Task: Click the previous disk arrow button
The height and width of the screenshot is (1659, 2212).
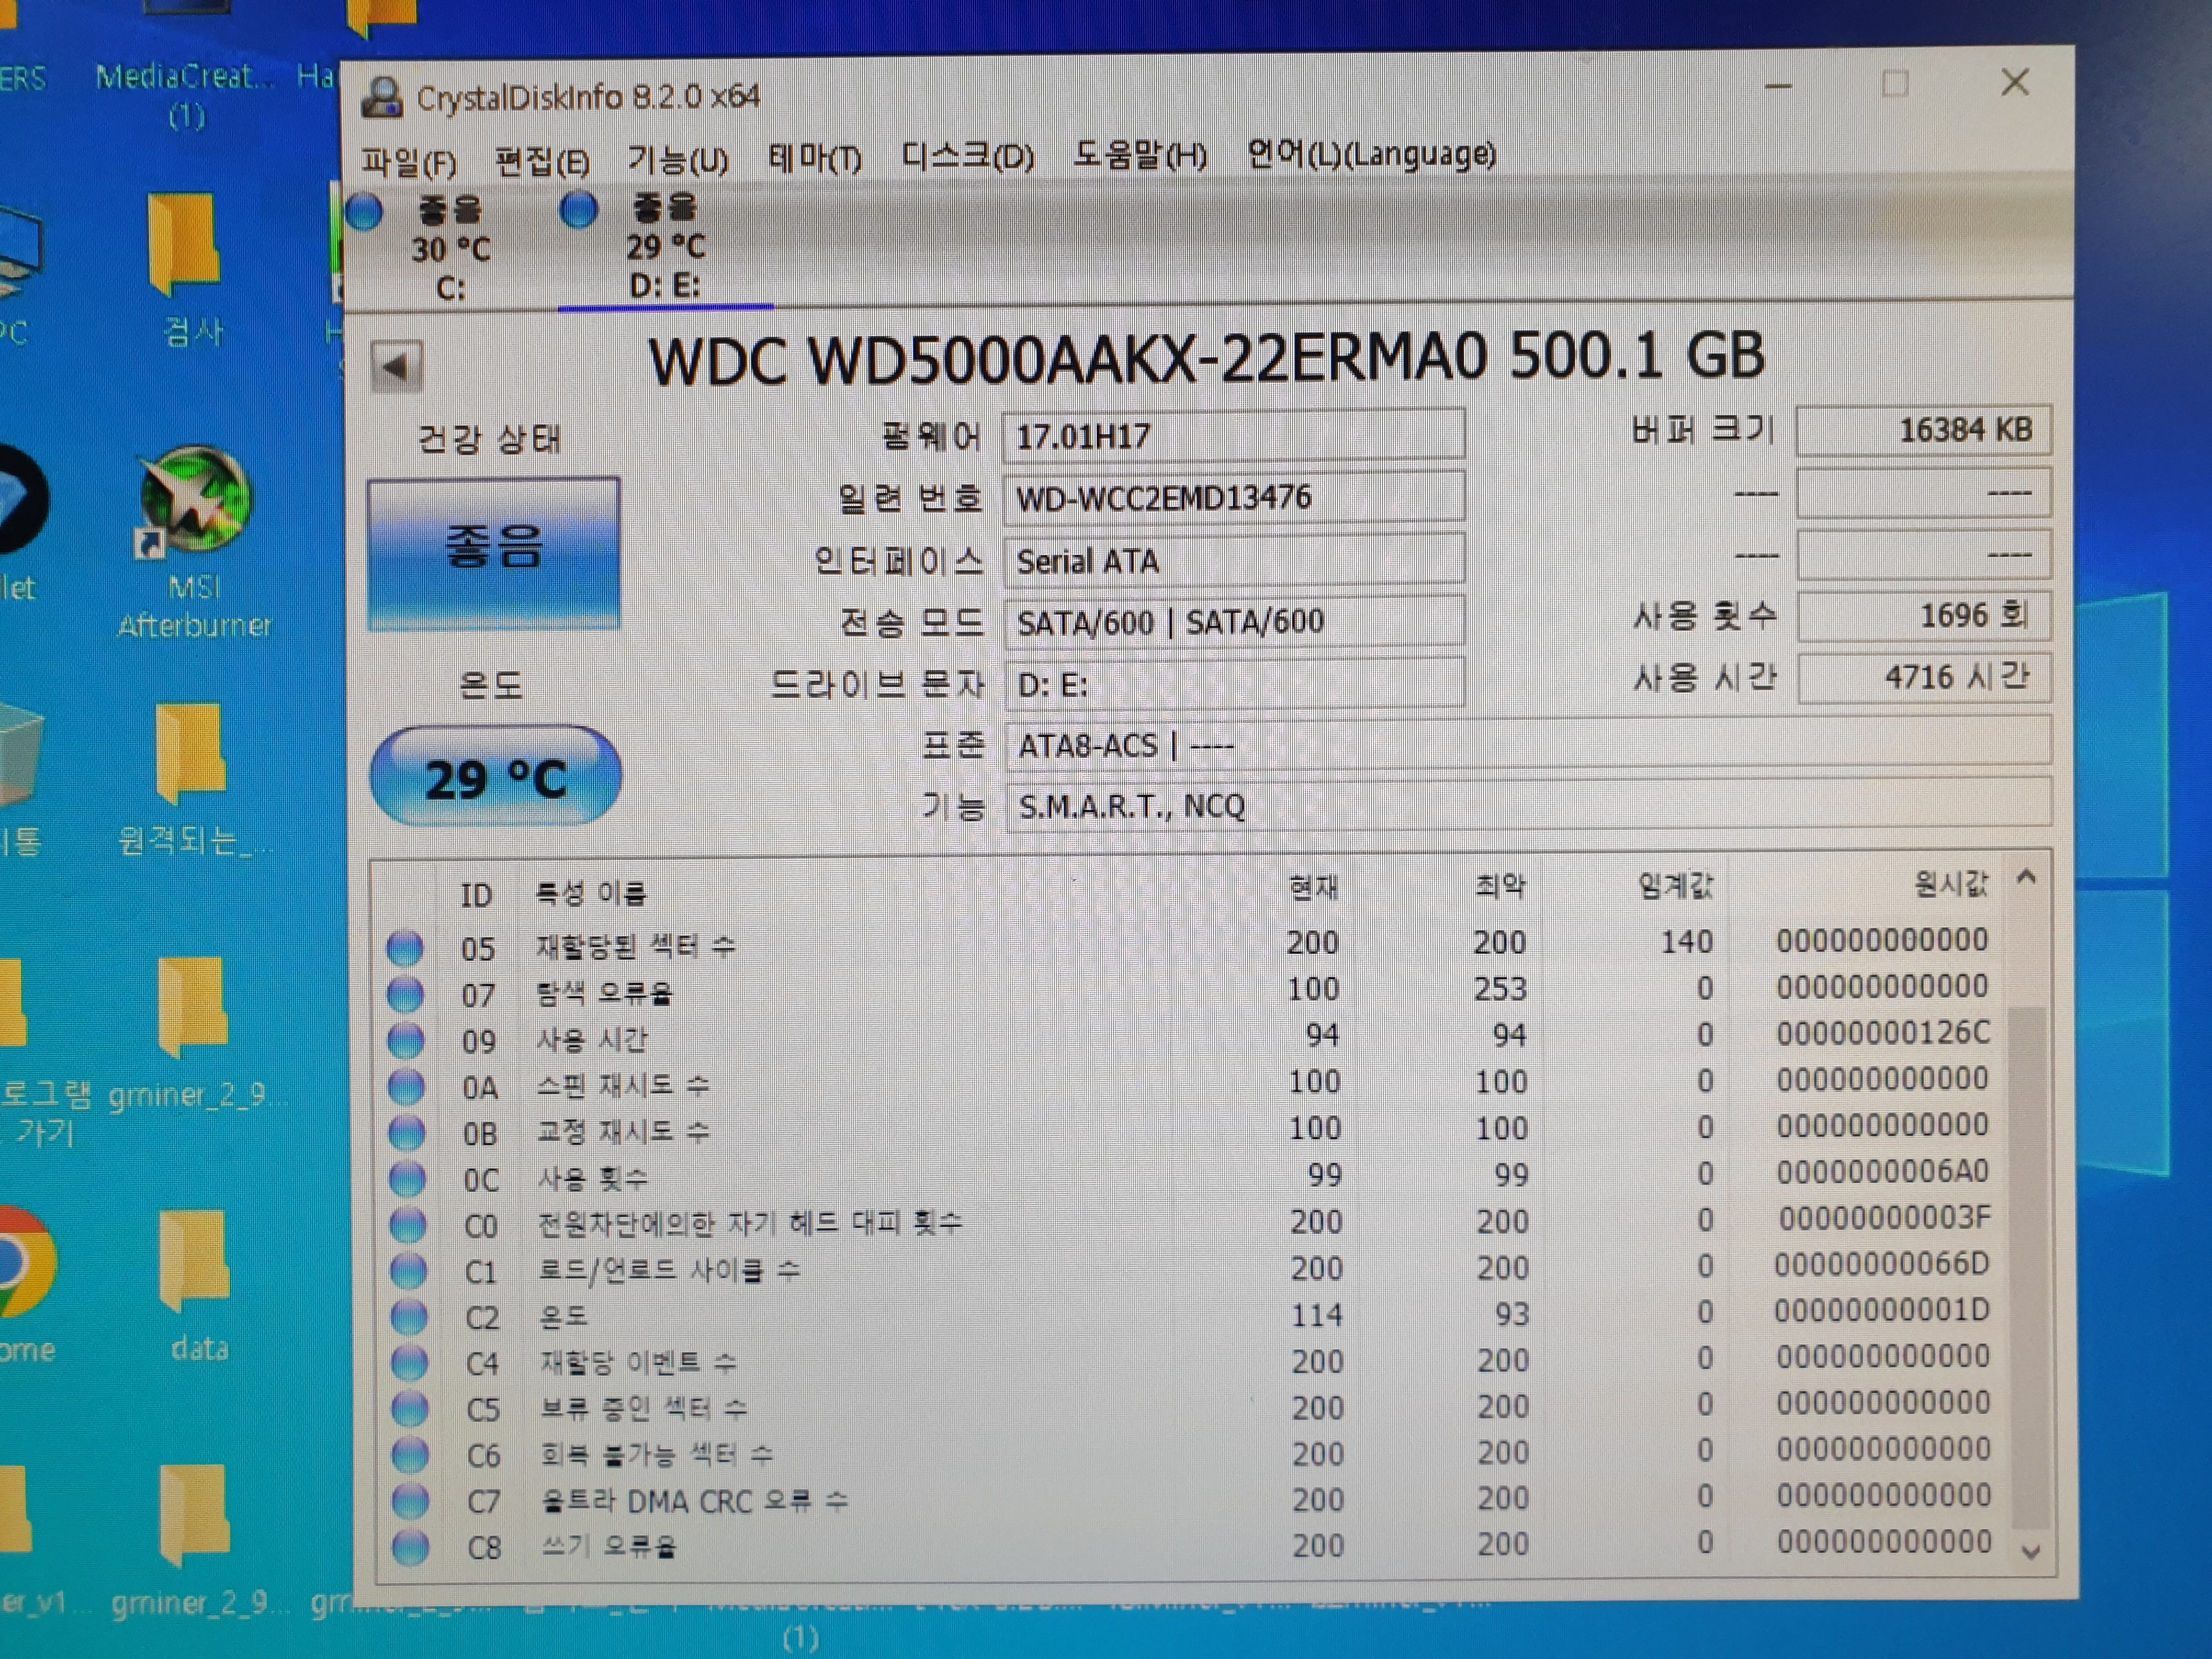Action: pyautogui.click(x=397, y=366)
